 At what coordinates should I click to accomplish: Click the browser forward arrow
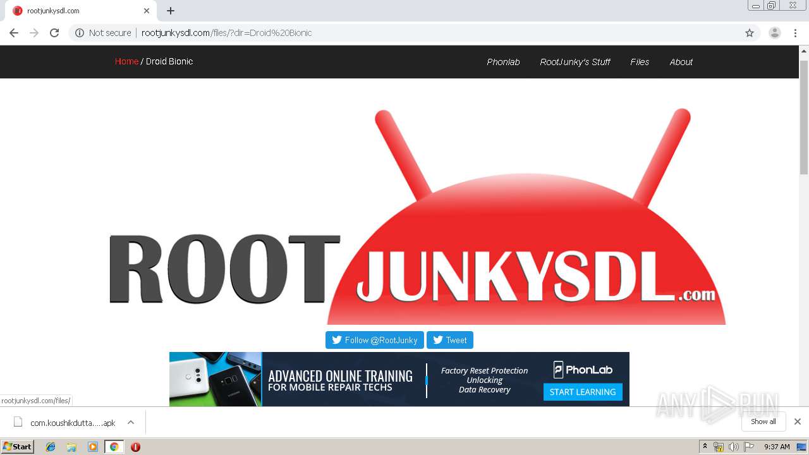pyautogui.click(x=34, y=33)
